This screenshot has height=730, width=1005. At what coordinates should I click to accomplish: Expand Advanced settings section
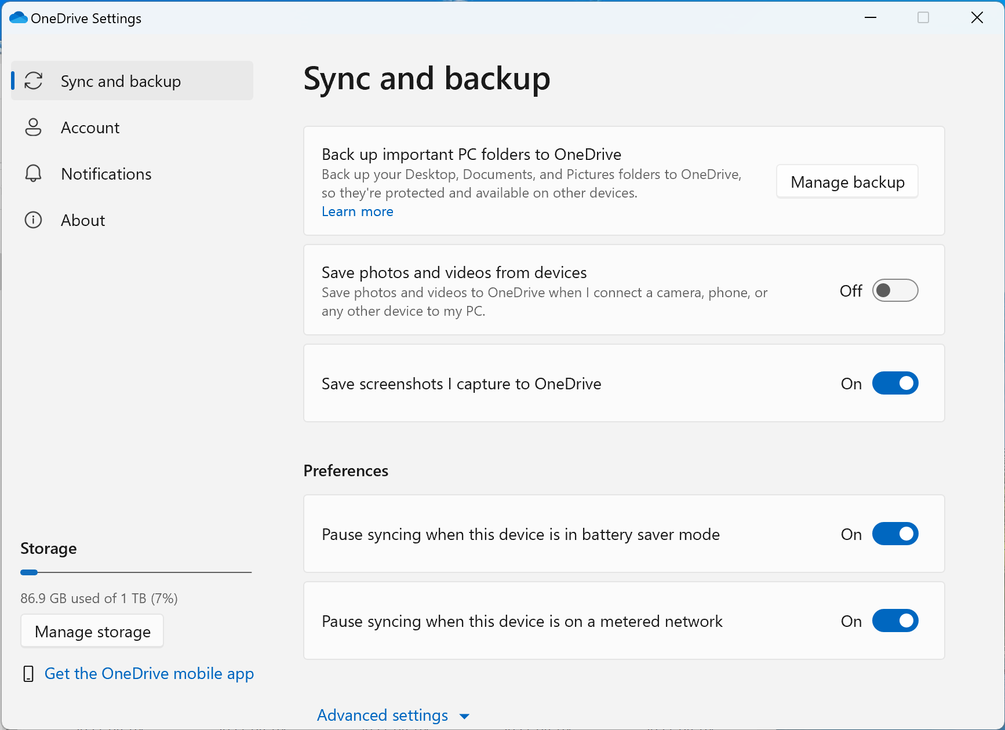coord(383,716)
